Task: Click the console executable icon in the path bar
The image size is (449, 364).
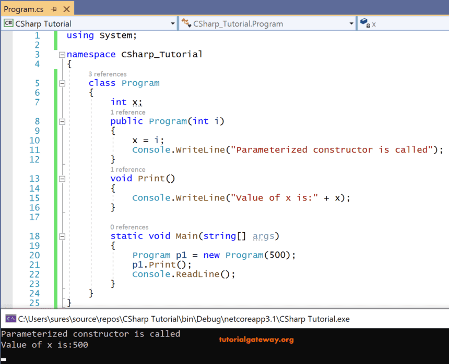Action: [10, 318]
